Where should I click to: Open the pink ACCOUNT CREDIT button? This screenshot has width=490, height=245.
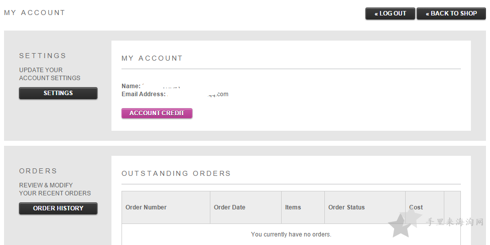(x=157, y=113)
